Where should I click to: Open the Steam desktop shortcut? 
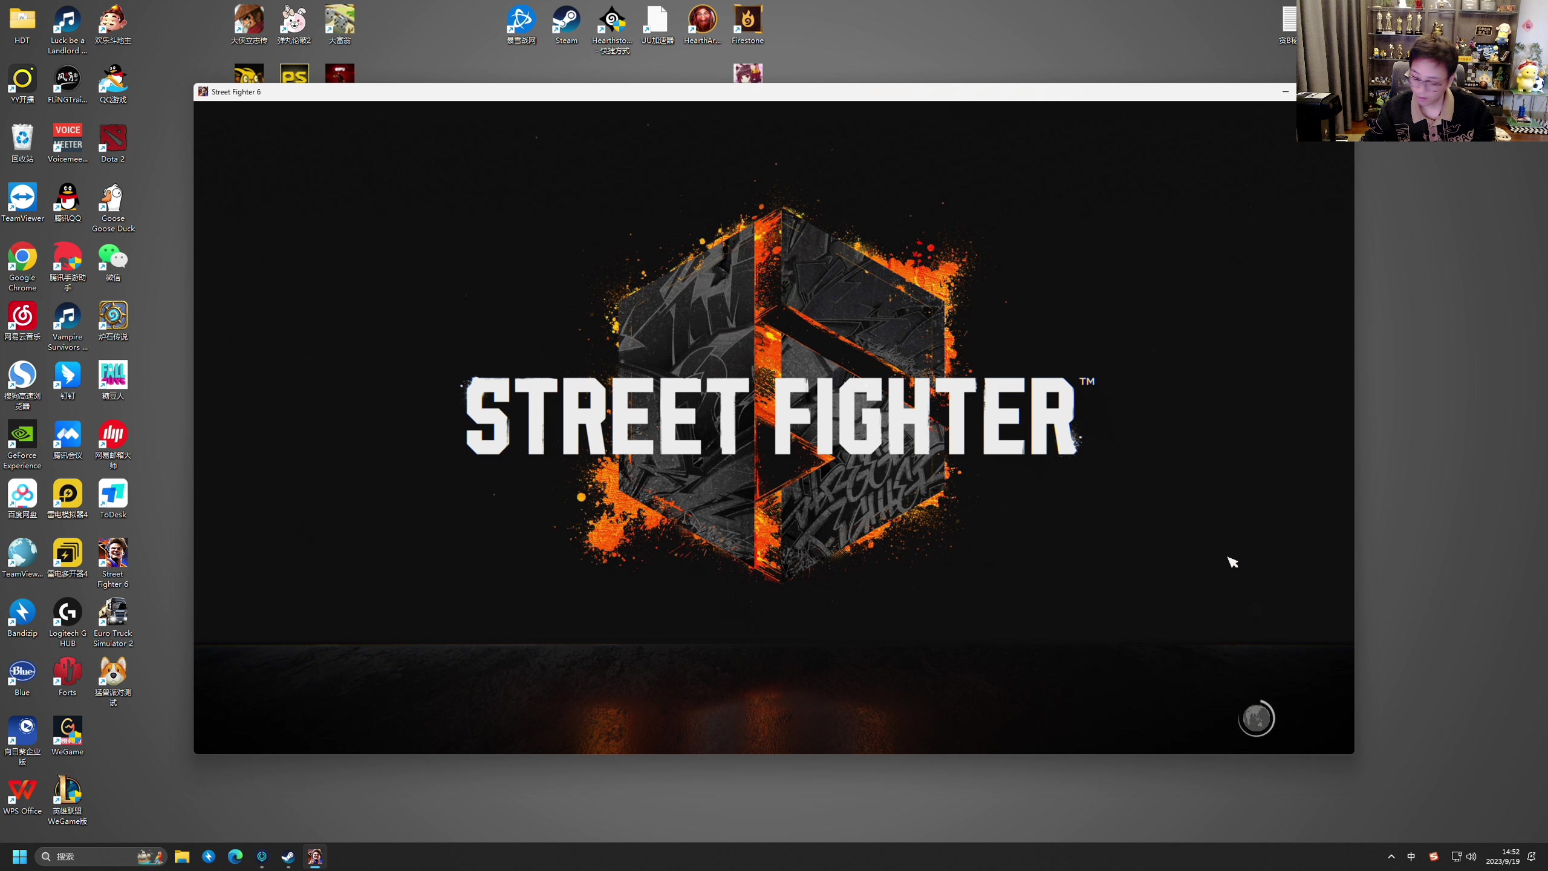[x=567, y=25]
